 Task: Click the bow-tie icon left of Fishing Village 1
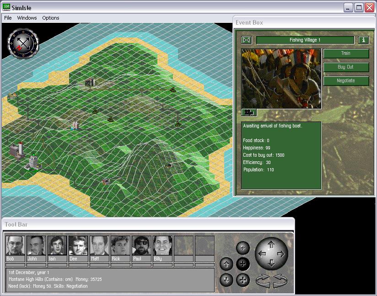(x=247, y=40)
